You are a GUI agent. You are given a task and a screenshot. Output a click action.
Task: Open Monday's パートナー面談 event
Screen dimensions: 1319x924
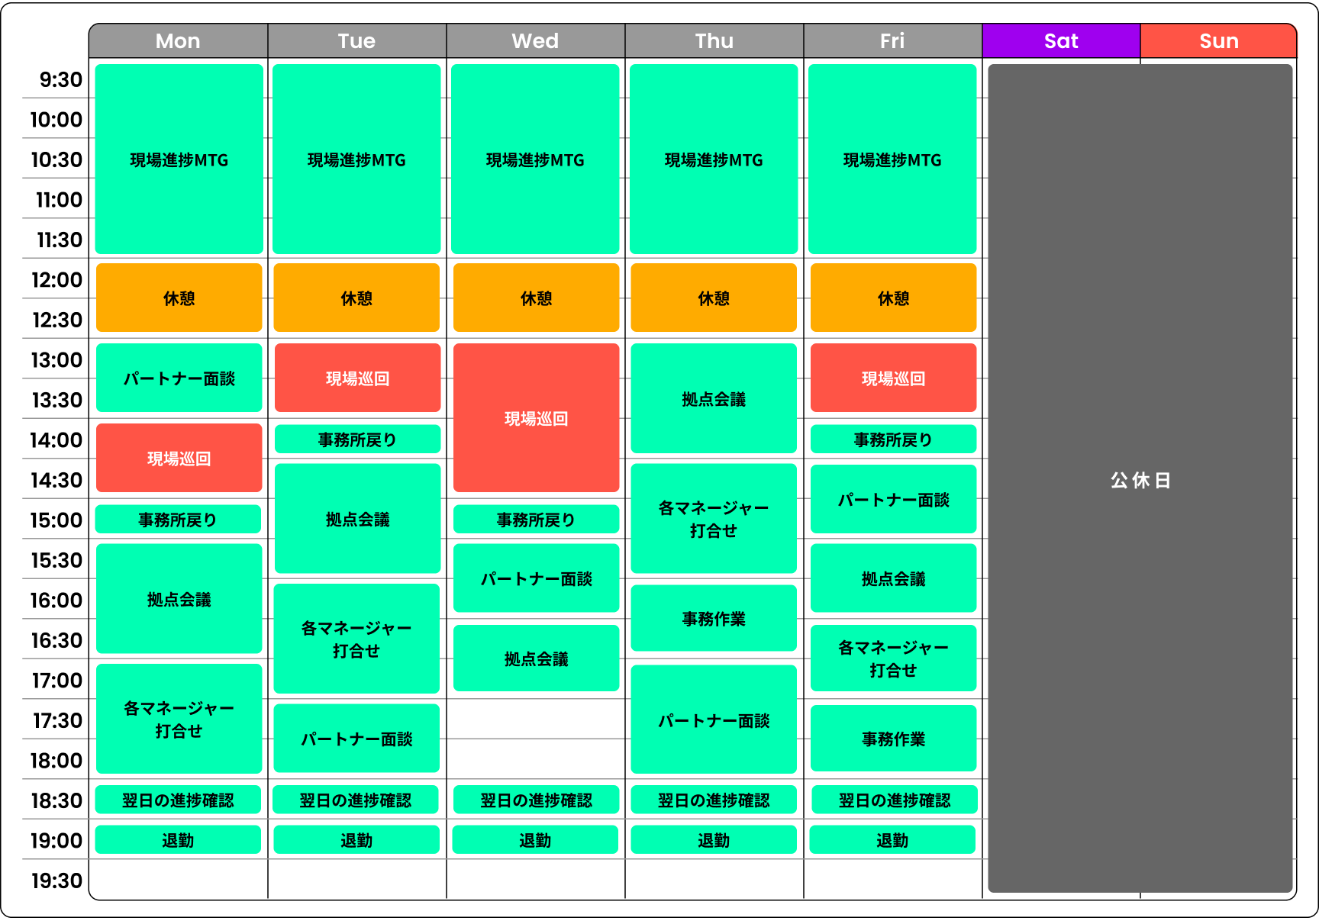(179, 378)
